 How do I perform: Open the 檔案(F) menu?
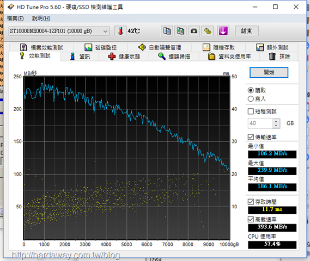point(15,18)
